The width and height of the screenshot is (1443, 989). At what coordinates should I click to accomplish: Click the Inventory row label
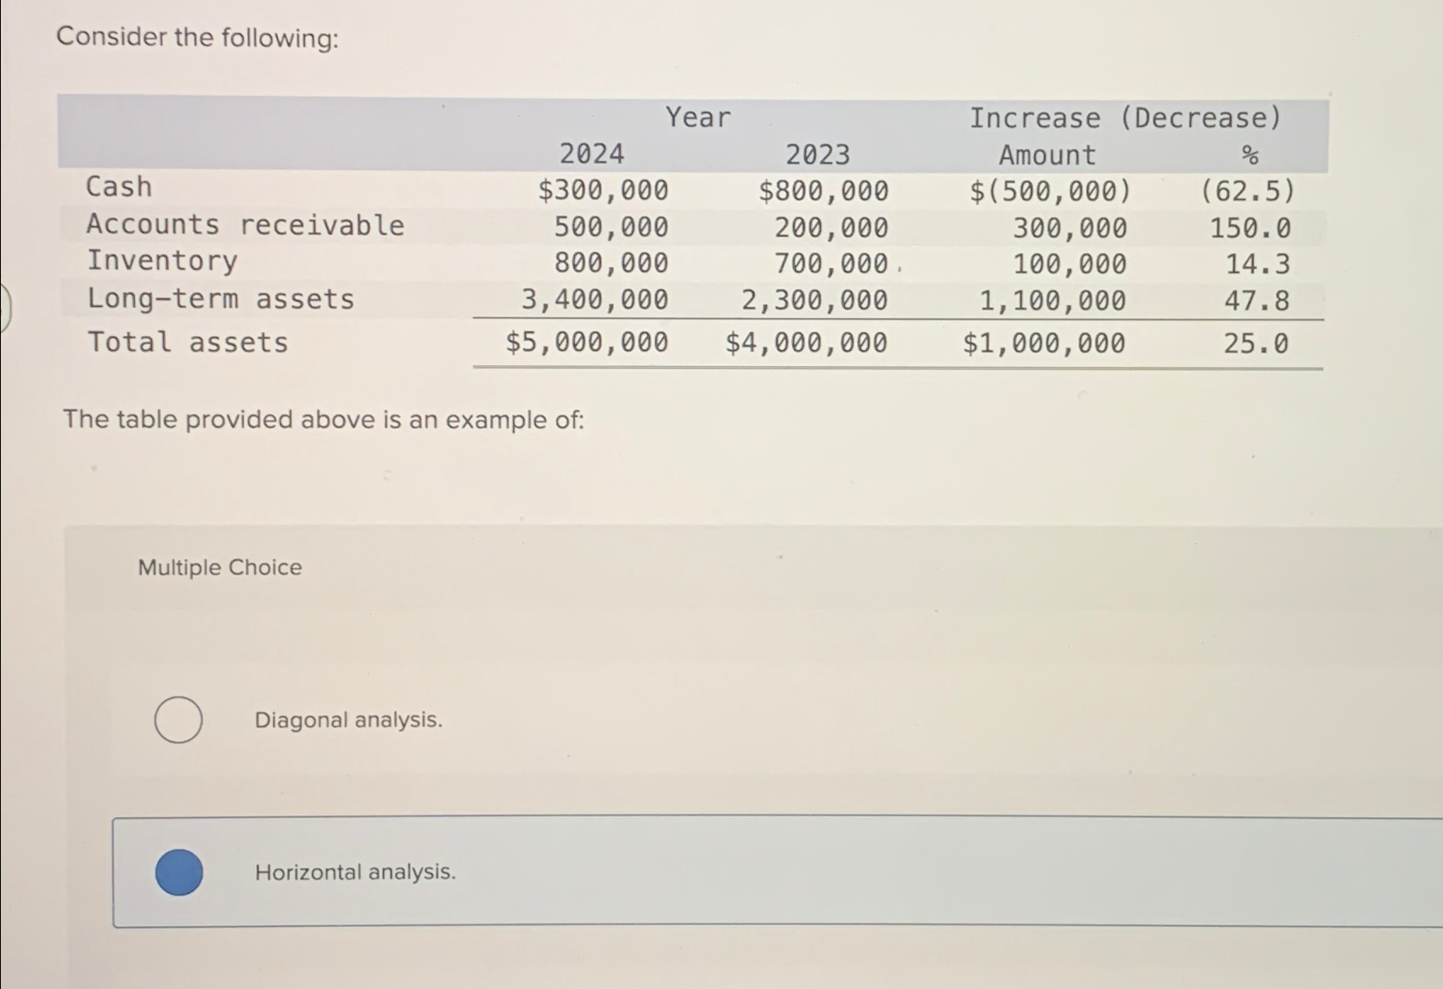[162, 261]
